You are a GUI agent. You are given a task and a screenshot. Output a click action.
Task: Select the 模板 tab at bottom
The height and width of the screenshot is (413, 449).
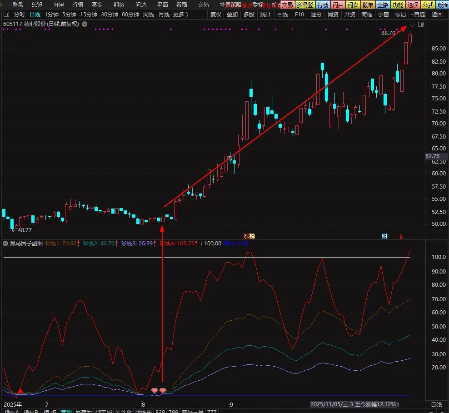click(x=50, y=412)
